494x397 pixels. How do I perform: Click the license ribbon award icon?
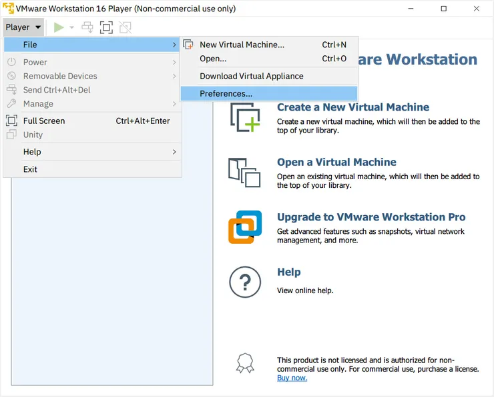pyautogui.click(x=245, y=363)
